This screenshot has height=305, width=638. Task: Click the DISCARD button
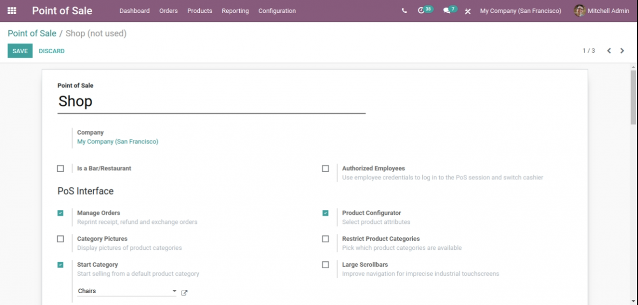point(51,50)
